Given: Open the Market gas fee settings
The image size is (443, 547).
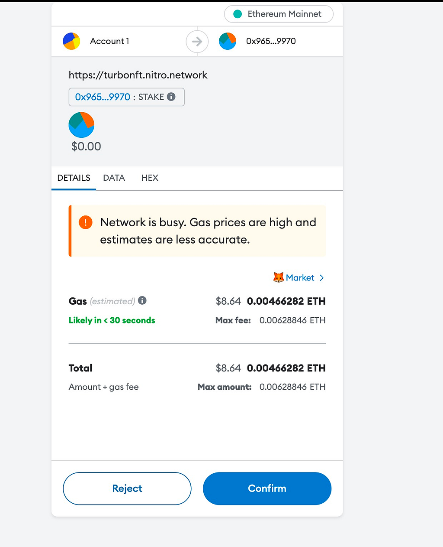Looking at the screenshot, I should click(299, 277).
